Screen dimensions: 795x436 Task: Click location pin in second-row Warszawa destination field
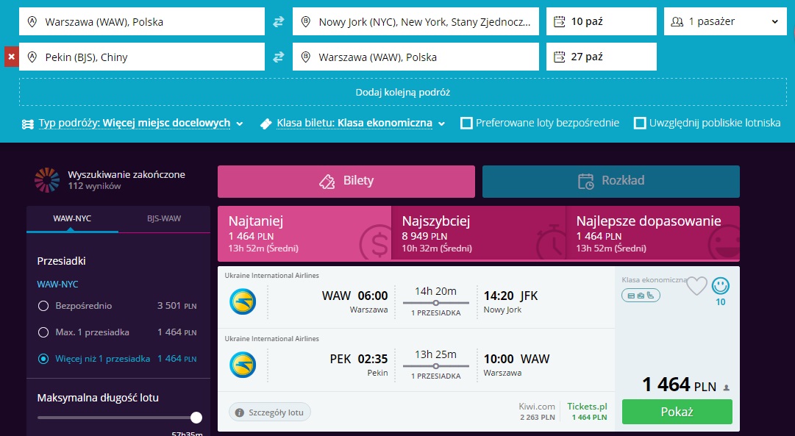coord(305,57)
